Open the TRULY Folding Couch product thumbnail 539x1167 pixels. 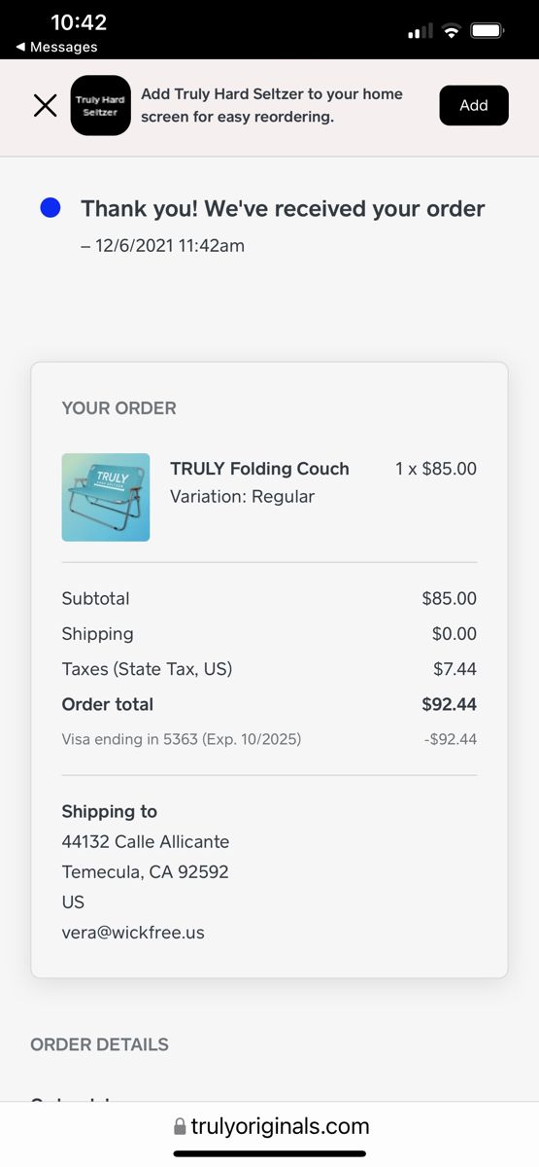(x=106, y=497)
